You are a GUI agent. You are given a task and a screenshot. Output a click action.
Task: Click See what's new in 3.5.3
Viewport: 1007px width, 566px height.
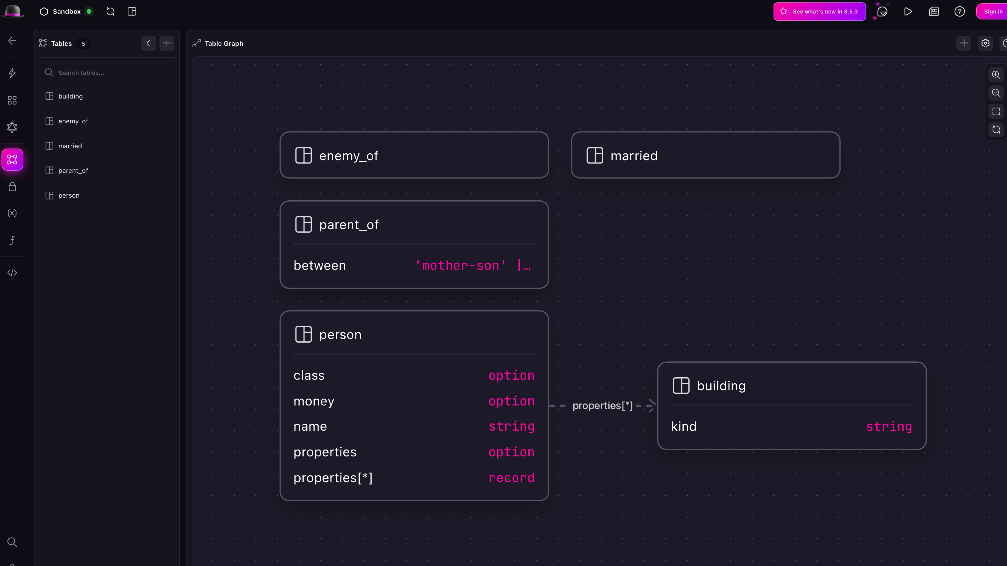click(x=819, y=11)
